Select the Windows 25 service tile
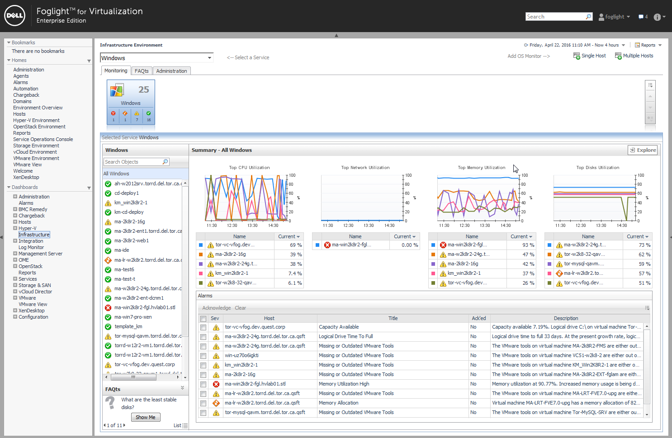Screen dimensions: 672x438 coord(131,102)
